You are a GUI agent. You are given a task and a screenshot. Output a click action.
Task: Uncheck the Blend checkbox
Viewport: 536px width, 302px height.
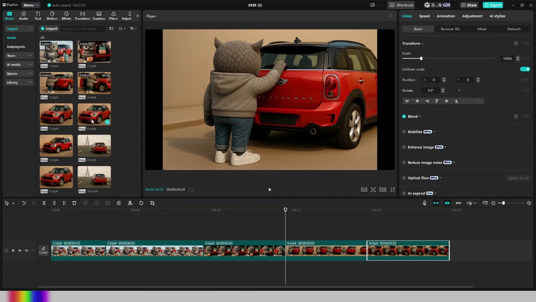coord(404,116)
